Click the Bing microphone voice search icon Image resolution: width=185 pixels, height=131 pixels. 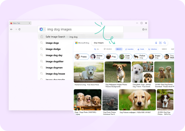156,43
